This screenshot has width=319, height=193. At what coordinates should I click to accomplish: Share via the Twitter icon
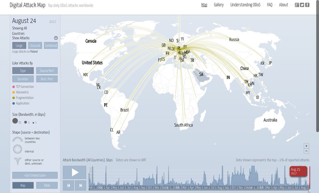click(302, 5)
